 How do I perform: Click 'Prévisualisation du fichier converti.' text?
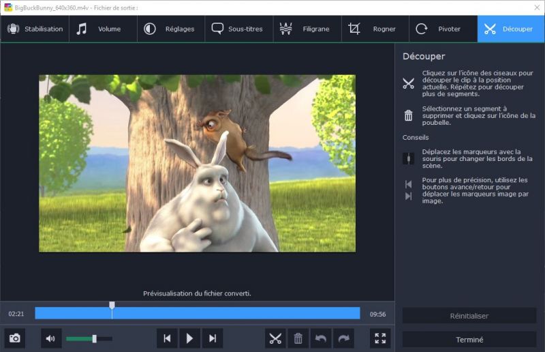197,293
